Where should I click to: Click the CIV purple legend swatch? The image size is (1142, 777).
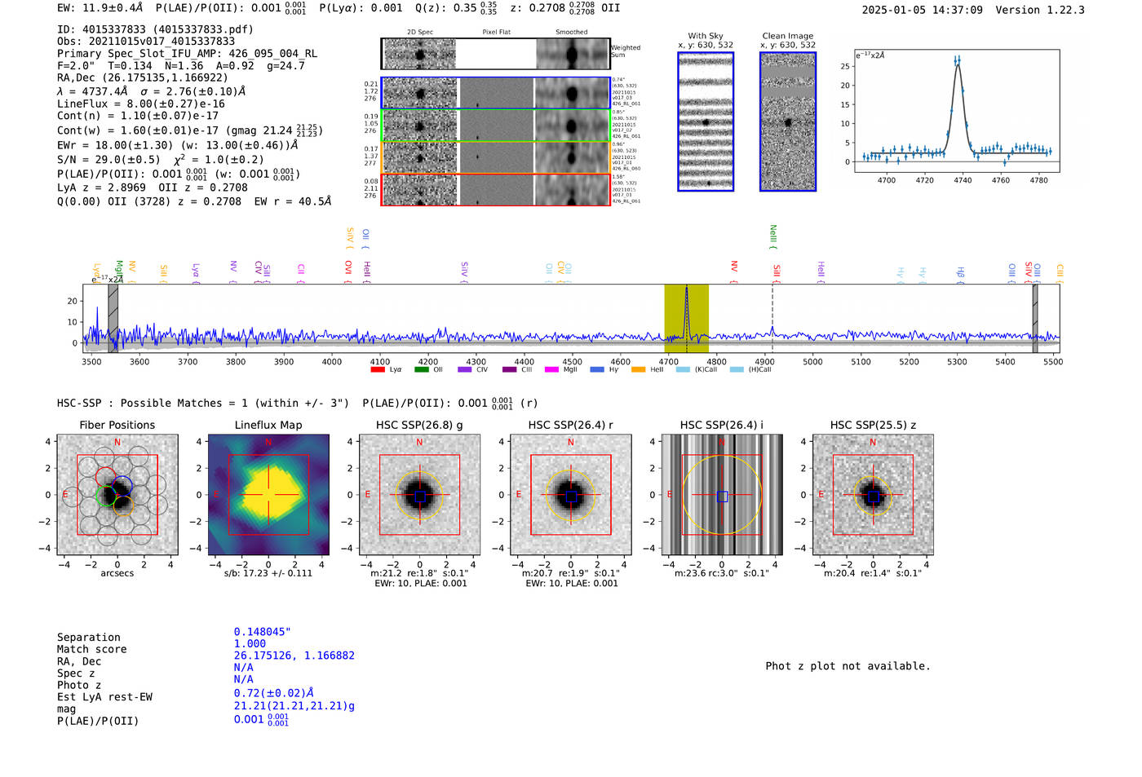click(465, 369)
